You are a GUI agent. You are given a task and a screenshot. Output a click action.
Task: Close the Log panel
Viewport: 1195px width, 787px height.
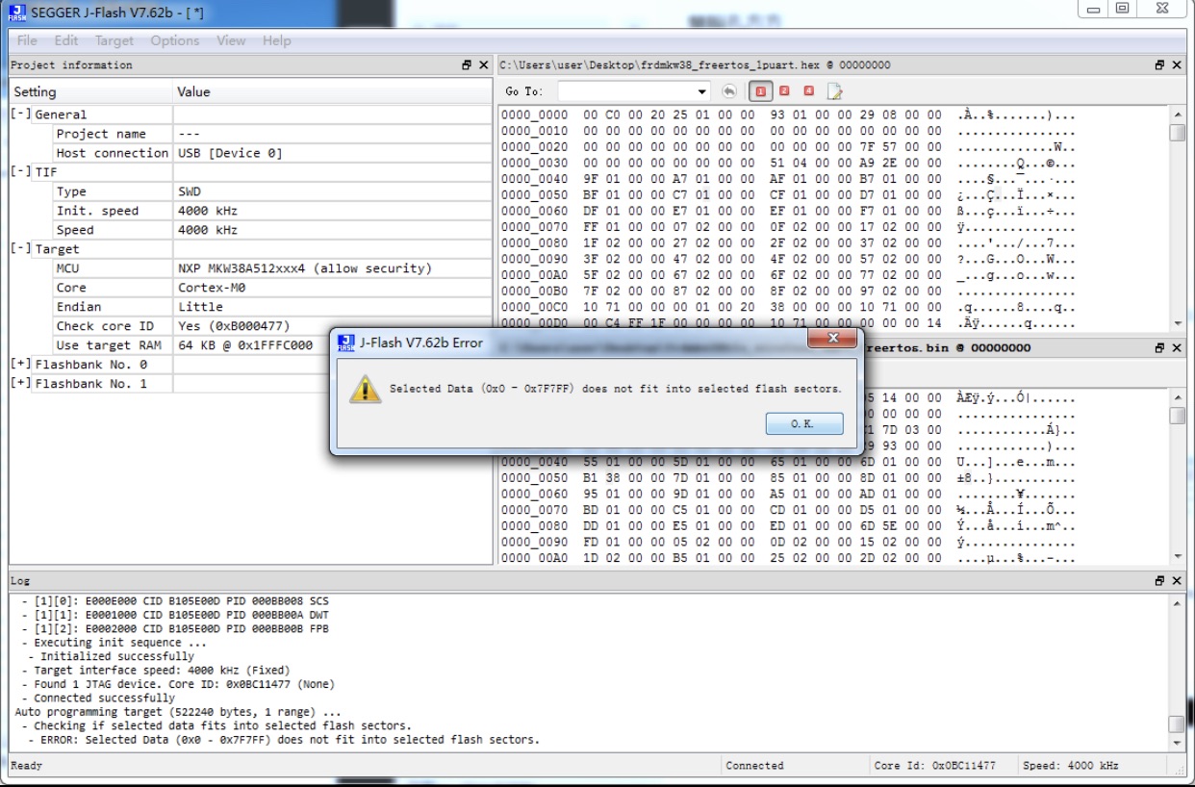[x=1178, y=581]
